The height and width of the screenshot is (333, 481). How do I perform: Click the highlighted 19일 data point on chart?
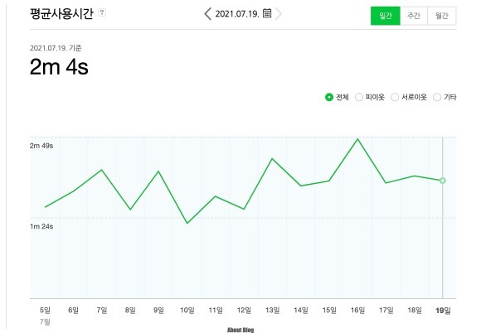pos(442,181)
